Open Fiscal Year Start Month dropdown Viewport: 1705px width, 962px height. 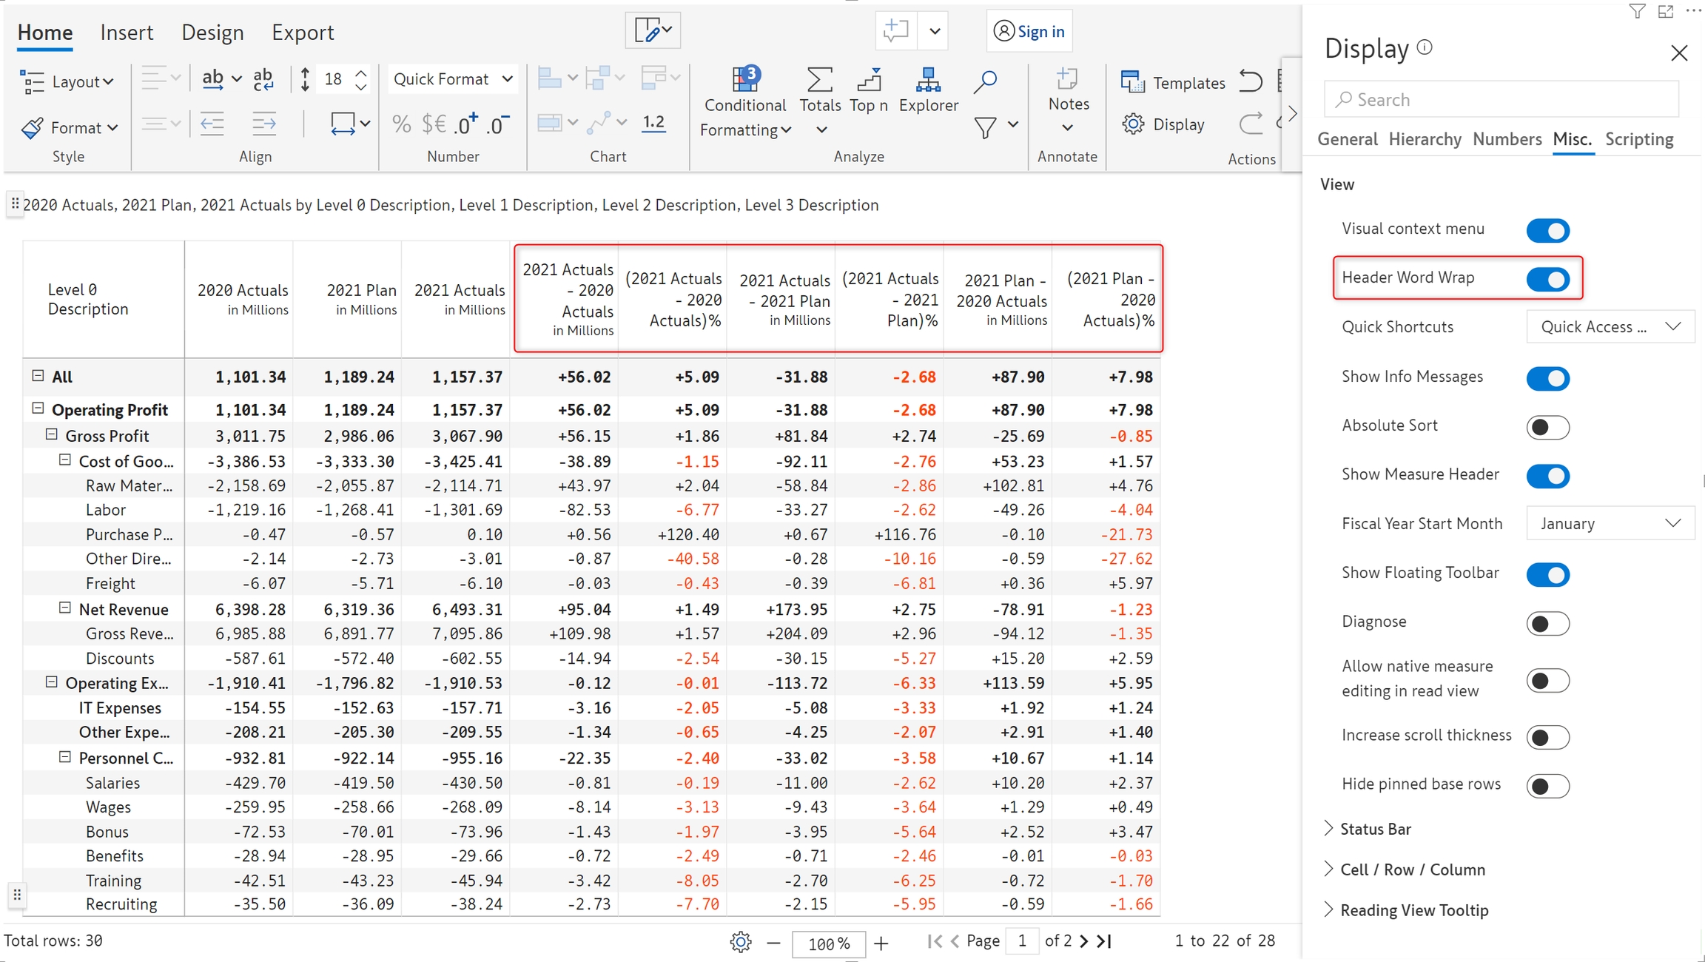pyautogui.click(x=1610, y=523)
